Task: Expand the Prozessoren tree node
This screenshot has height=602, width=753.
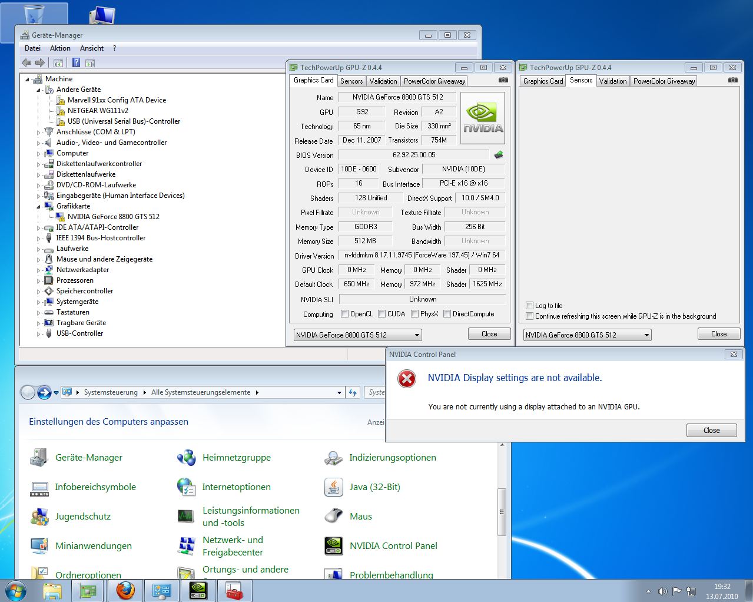Action: tap(39, 281)
